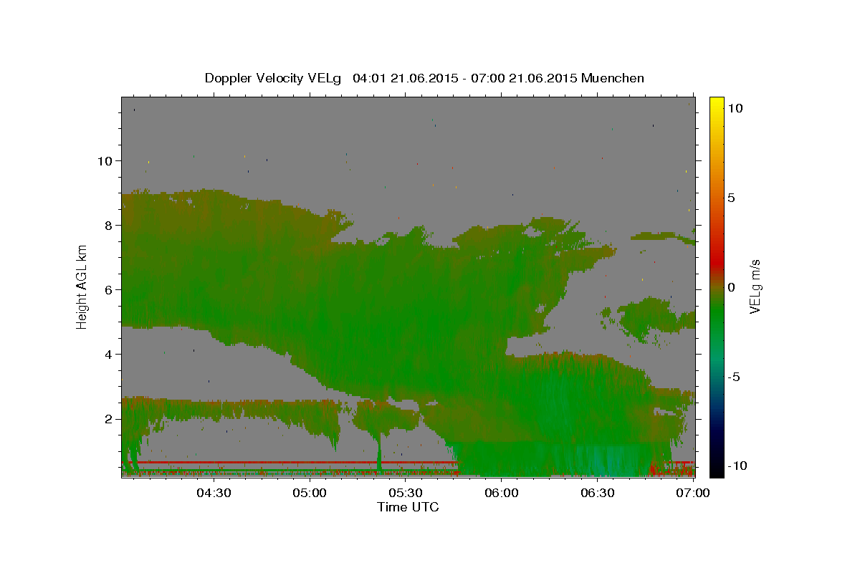Select height tick label 10
The image size is (860, 573).
(x=105, y=161)
